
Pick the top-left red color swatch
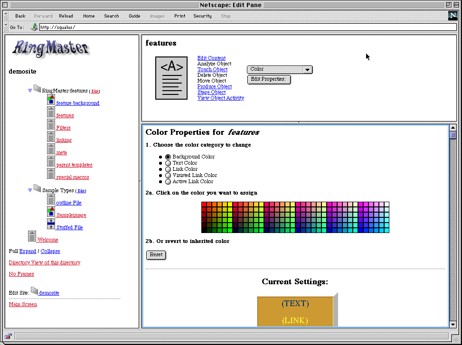204,205
